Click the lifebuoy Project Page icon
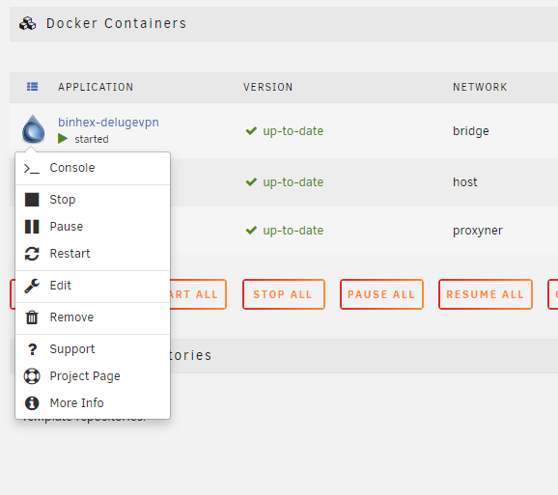Image resolution: width=558 pixels, height=495 pixels. (x=32, y=376)
